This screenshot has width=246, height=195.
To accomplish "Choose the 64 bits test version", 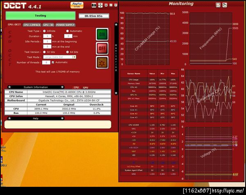I will pos(68,52).
